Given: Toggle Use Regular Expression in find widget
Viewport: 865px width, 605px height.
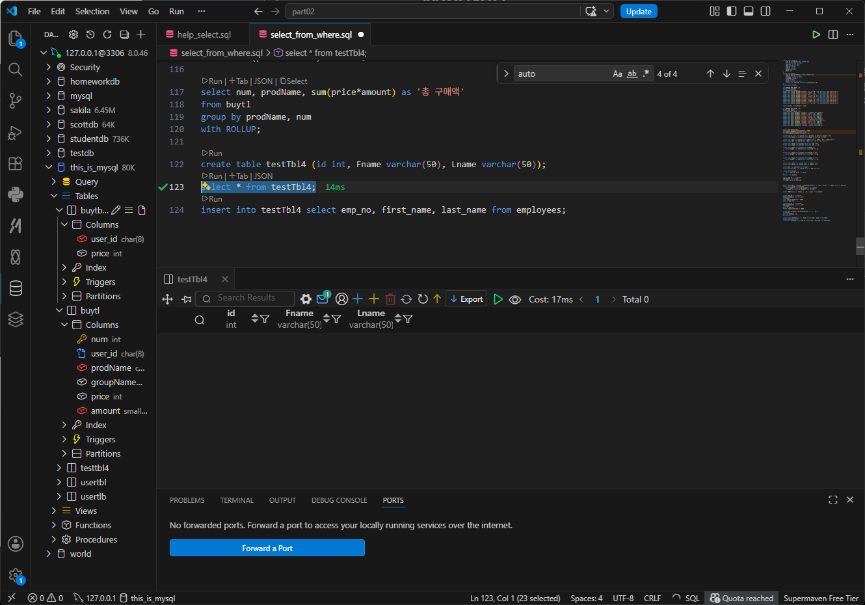Looking at the screenshot, I should (x=646, y=74).
